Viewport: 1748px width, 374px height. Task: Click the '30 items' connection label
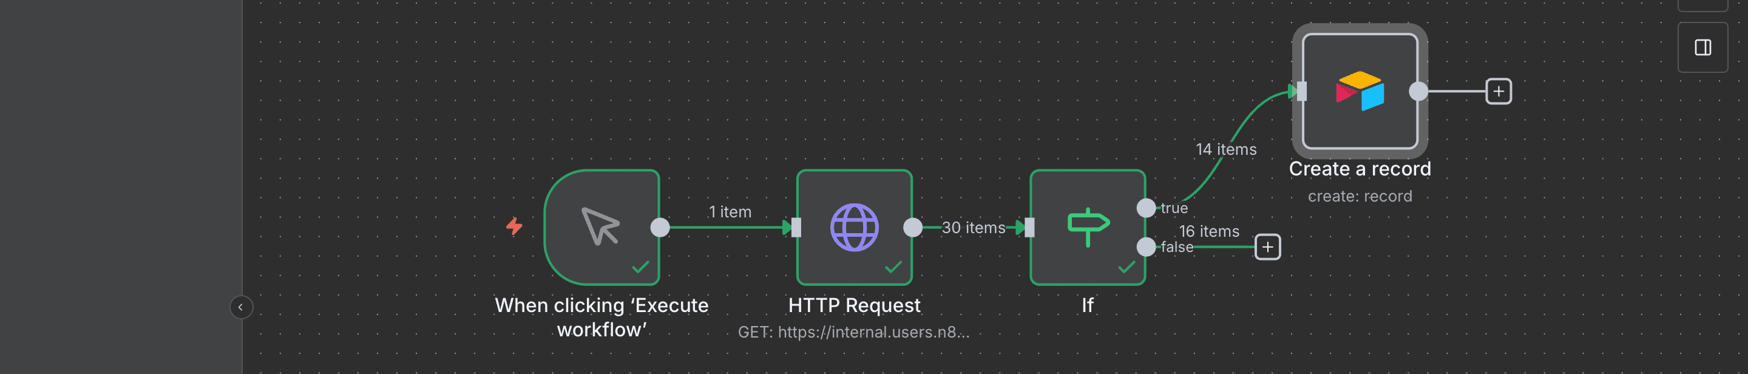click(973, 228)
